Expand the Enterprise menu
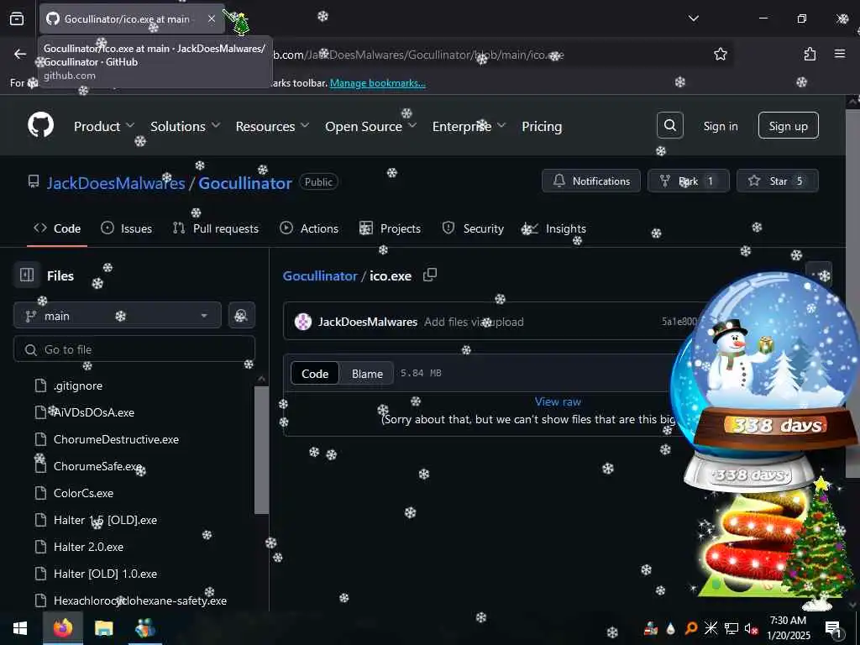860x645 pixels. (469, 126)
